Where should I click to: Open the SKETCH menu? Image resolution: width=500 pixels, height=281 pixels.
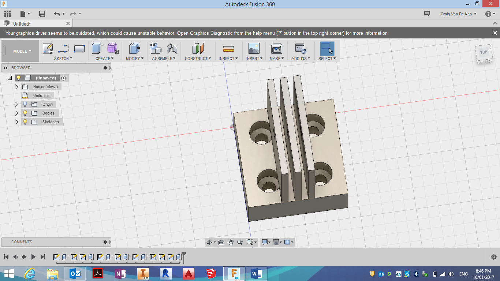[63, 59]
